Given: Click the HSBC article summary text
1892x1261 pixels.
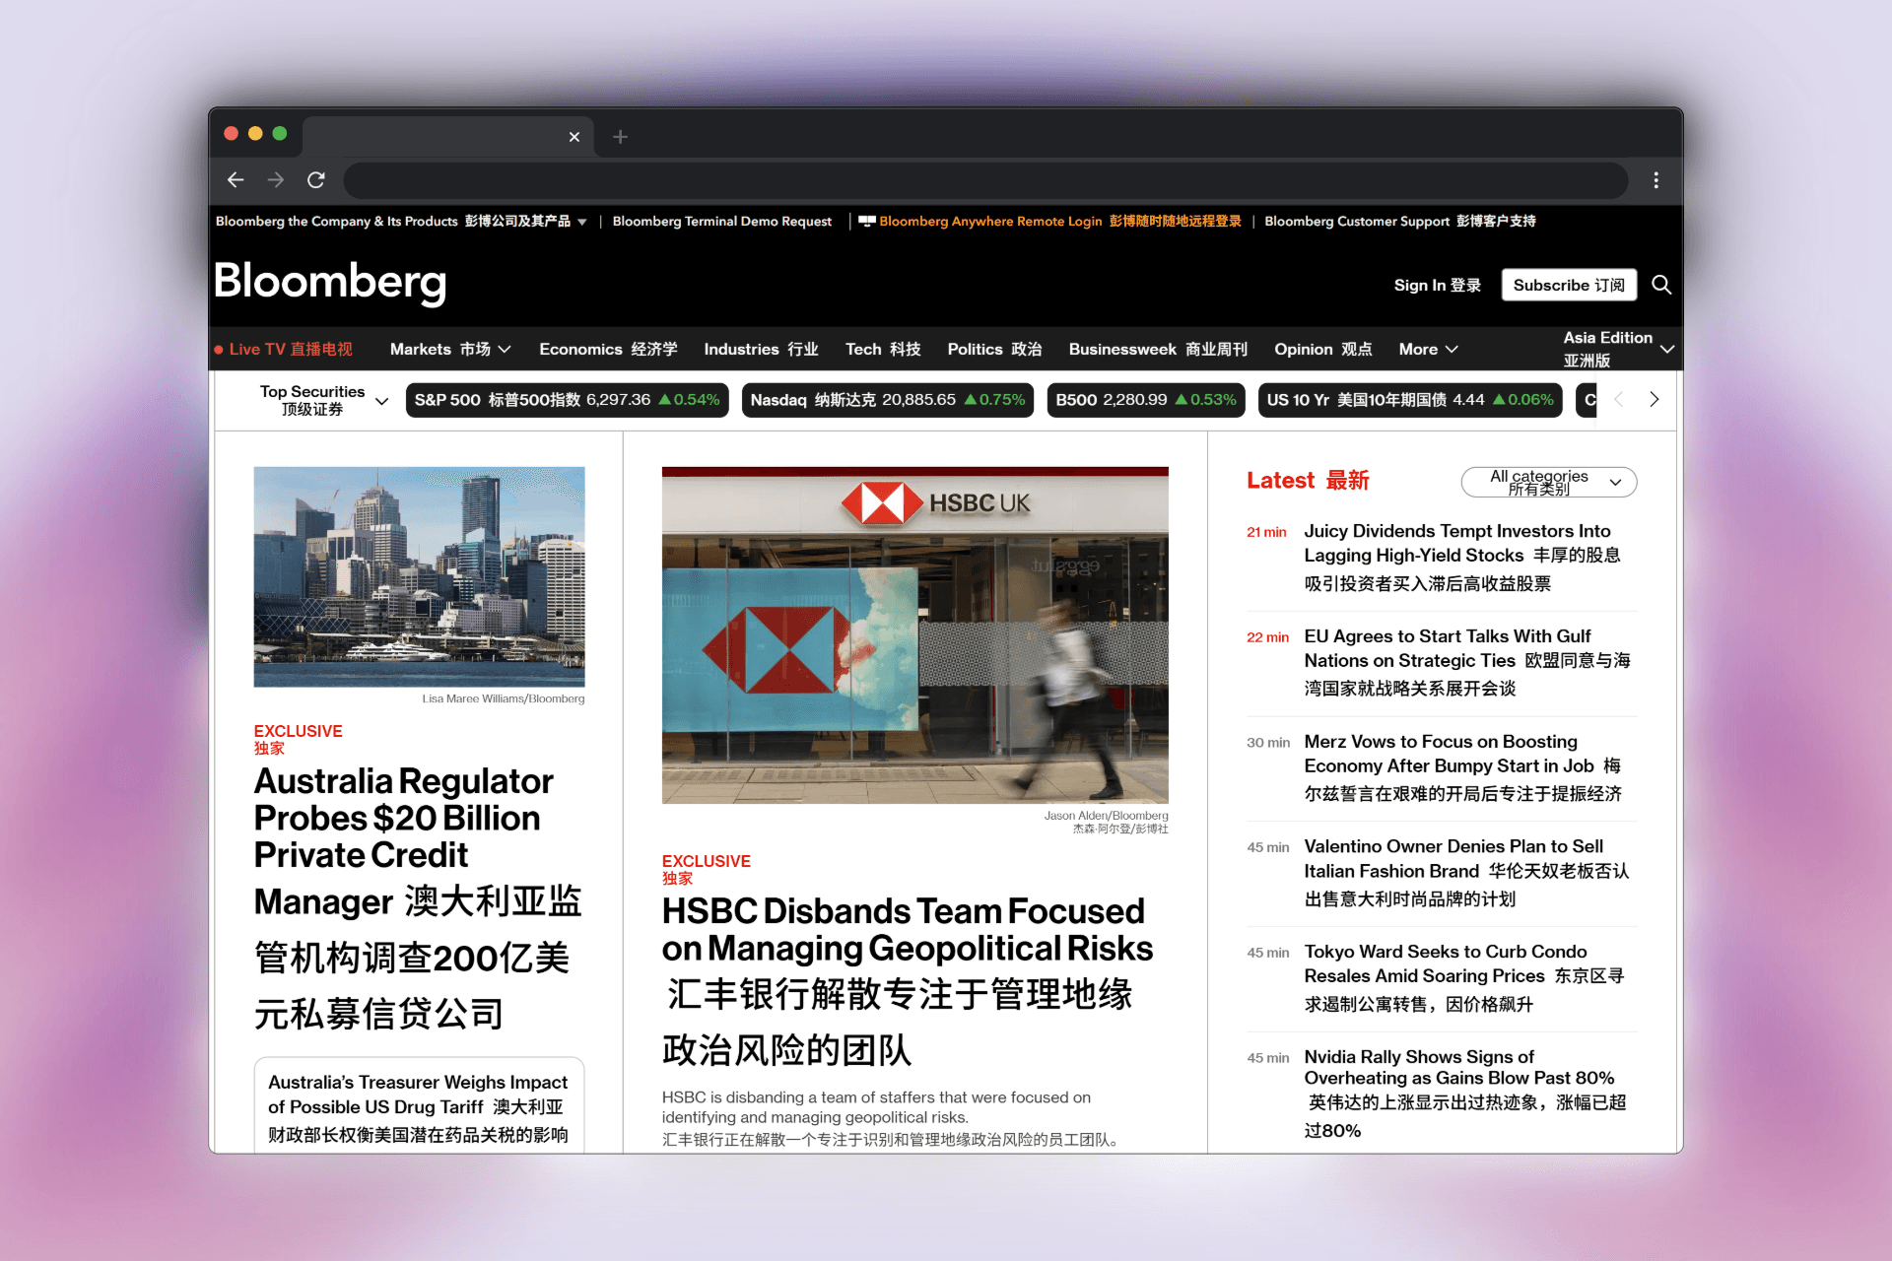Looking at the screenshot, I should (890, 1118).
